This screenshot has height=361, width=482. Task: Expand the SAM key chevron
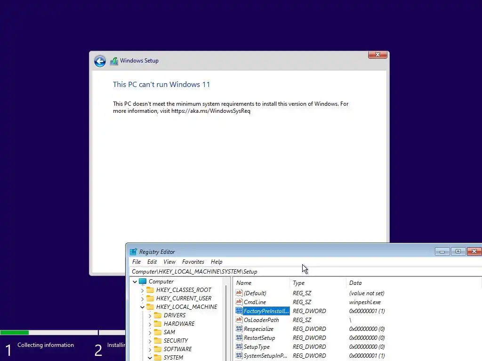(150, 332)
